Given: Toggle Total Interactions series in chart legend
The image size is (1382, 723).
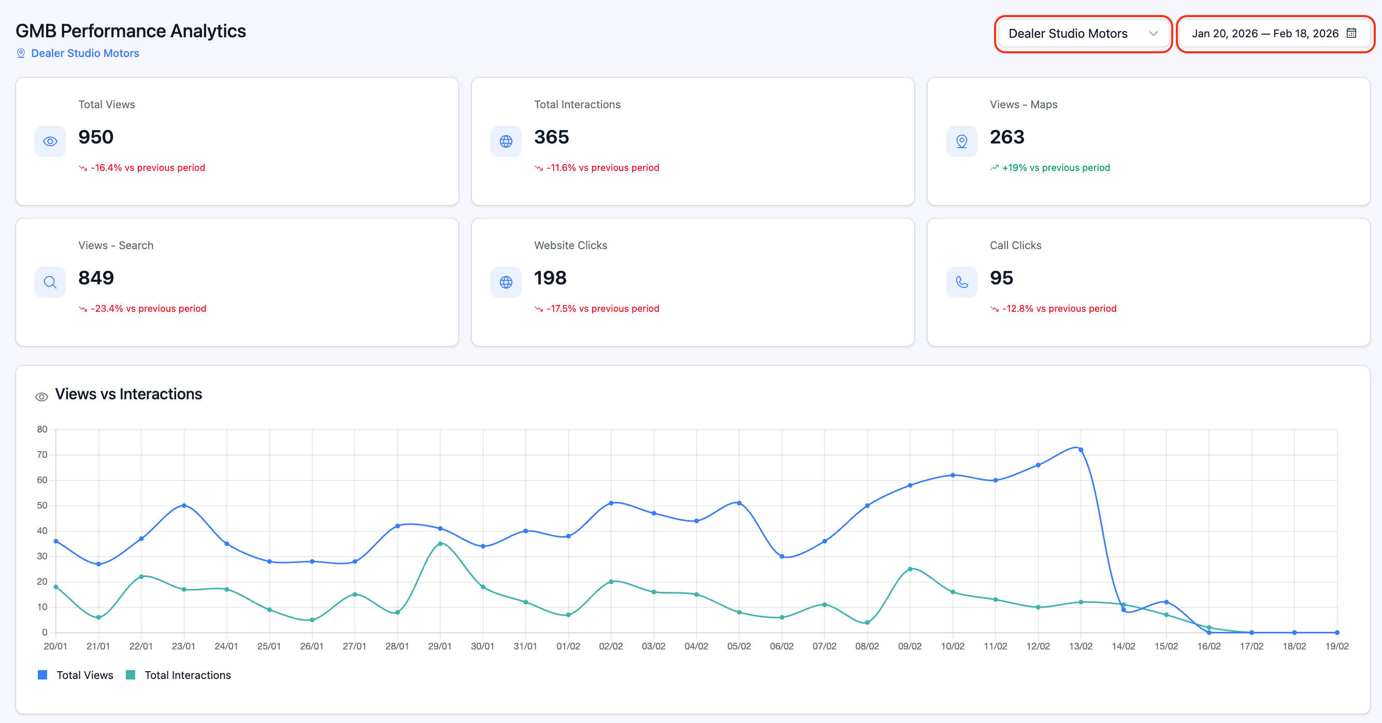Looking at the screenshot, I should coord(187,675).
